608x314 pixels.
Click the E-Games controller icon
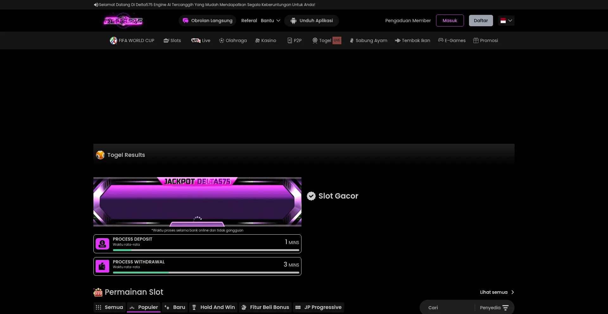point(441,40)
